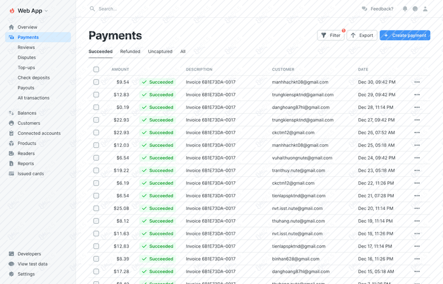Screen dimensions: 443x284
Task: Click the Readers icon in sidebar
Action: [x=11, y=154]
